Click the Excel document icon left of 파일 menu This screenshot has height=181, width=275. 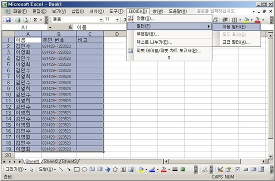pyautogui.click(x=7, y=11)
